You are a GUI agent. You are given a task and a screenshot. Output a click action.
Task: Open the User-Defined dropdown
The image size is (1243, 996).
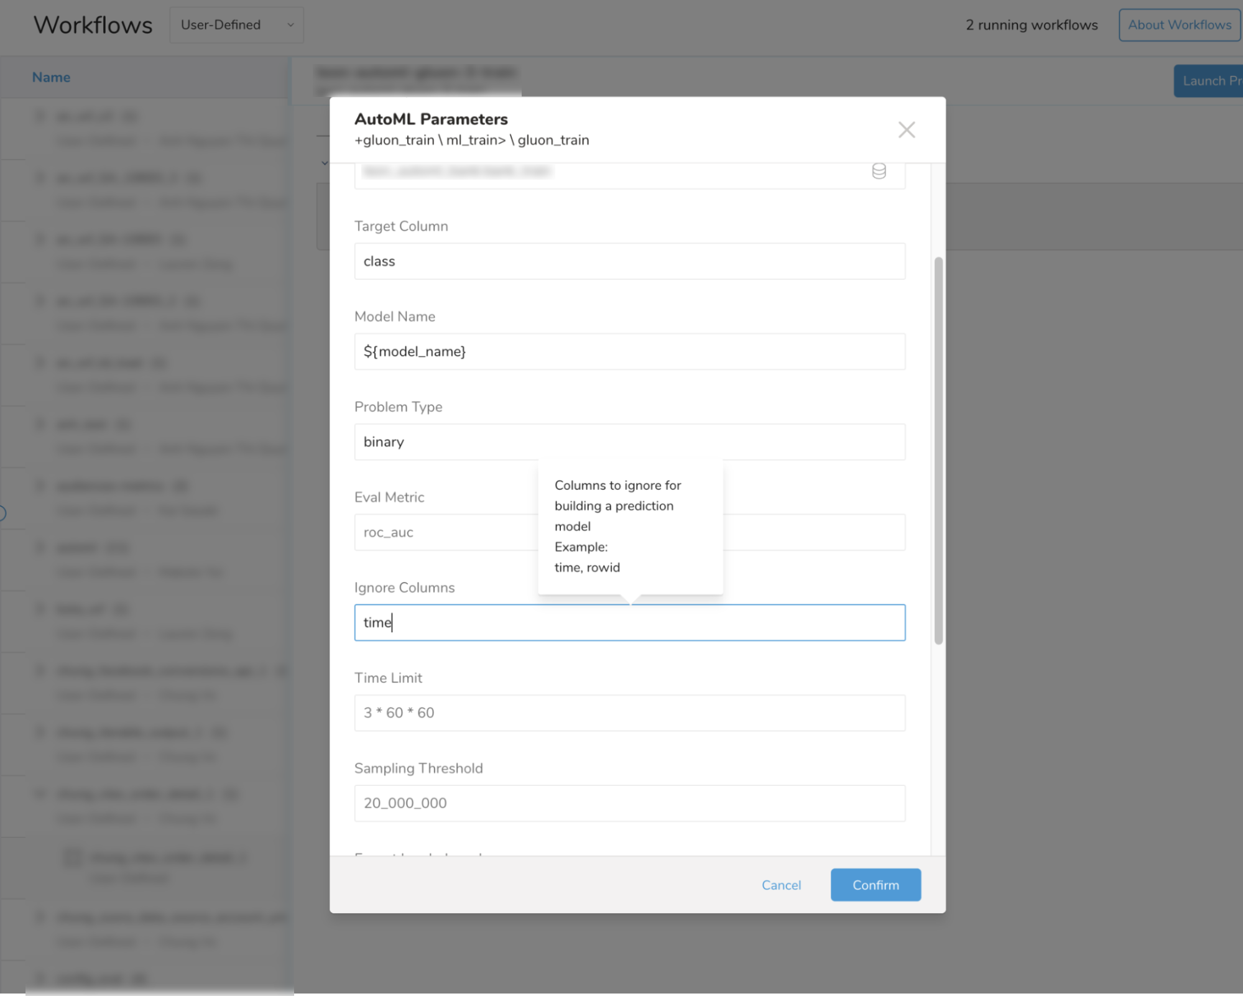click(236, 25)
